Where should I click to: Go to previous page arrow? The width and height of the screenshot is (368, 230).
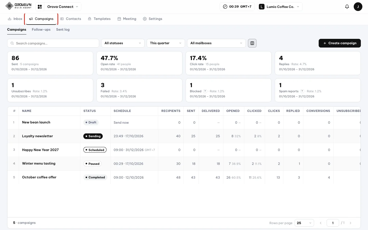321,223
